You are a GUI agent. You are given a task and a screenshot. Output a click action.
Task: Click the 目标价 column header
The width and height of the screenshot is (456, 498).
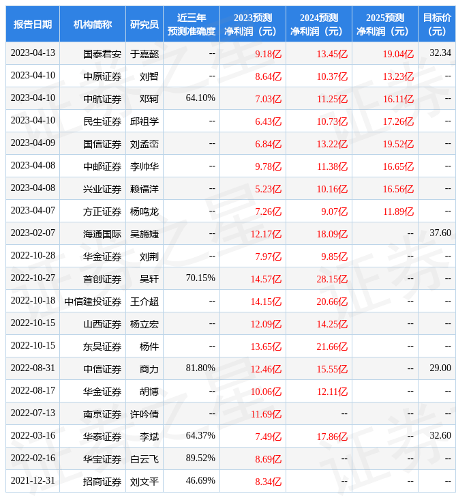pyautogui.click(x=437, y=24)
